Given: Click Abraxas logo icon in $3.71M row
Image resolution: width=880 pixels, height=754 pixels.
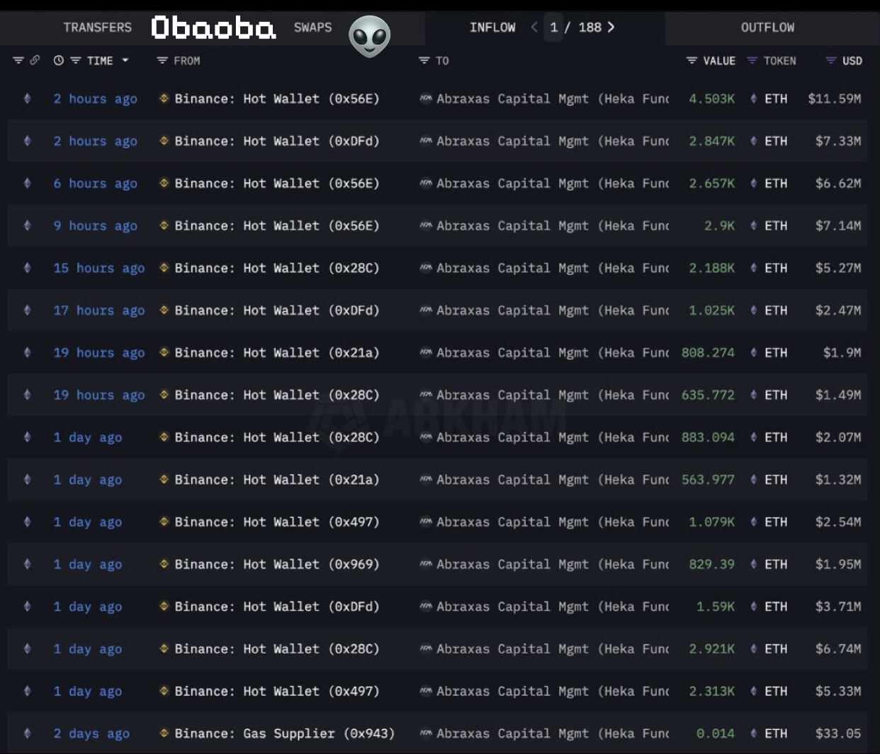Looking at the screenshot, I should (426, 607).
